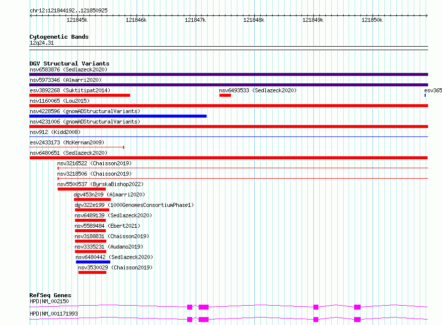Image resolution: width=442 pixels, height=325 pixels.
Task: Open variant nsv5500537 (ByrskaBishop2022) label
Action: (100, 184)
